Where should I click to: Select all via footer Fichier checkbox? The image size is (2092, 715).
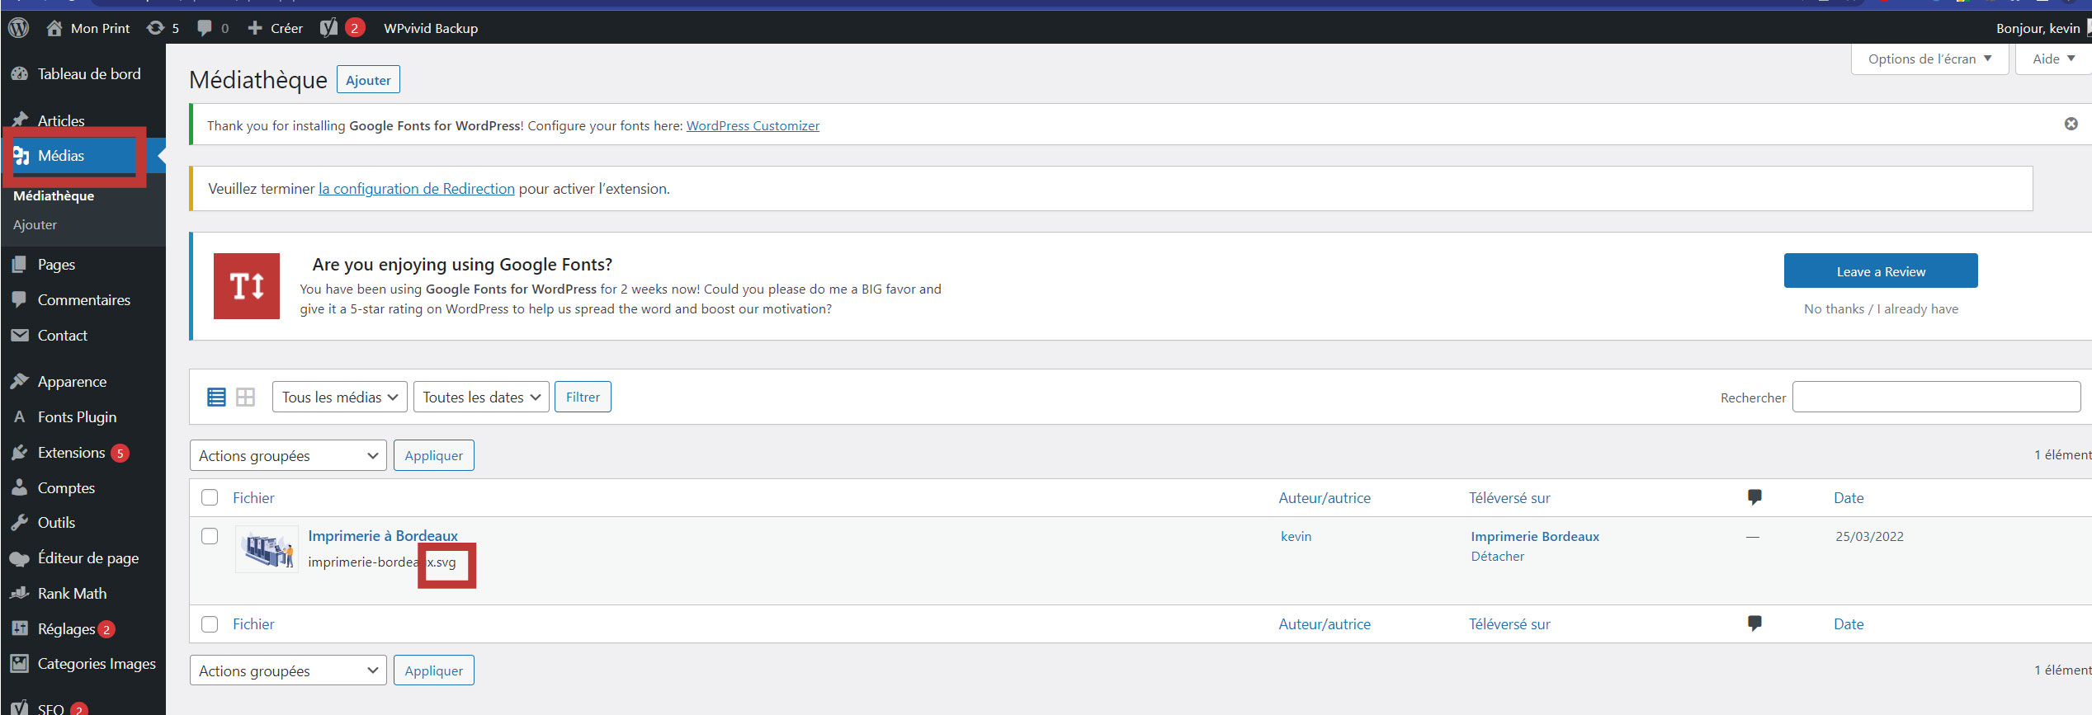210,624
